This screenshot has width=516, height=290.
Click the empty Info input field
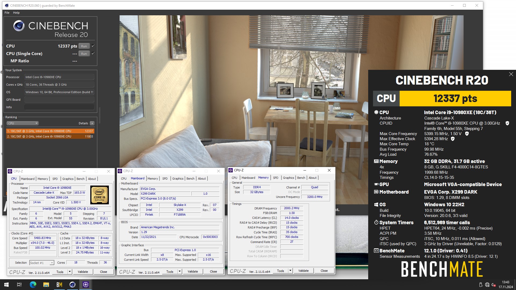59,107
